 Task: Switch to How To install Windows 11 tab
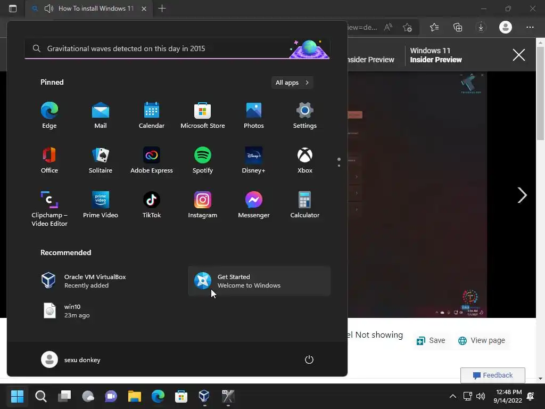pos(89,9)
